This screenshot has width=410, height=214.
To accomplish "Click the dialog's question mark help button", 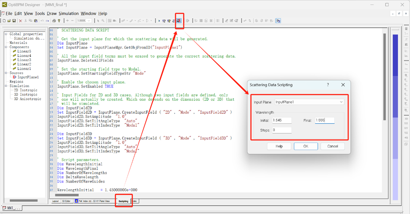I will coord(328,85).
